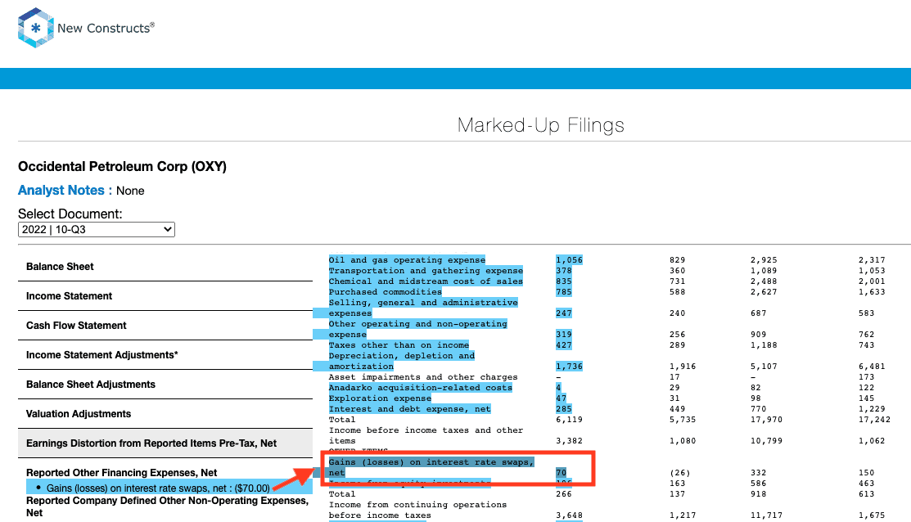Screen dimensions: 911x522
Task: Click highlighted Gains (losses) on interest rate swaps line
Action: (x=431, y=467)
